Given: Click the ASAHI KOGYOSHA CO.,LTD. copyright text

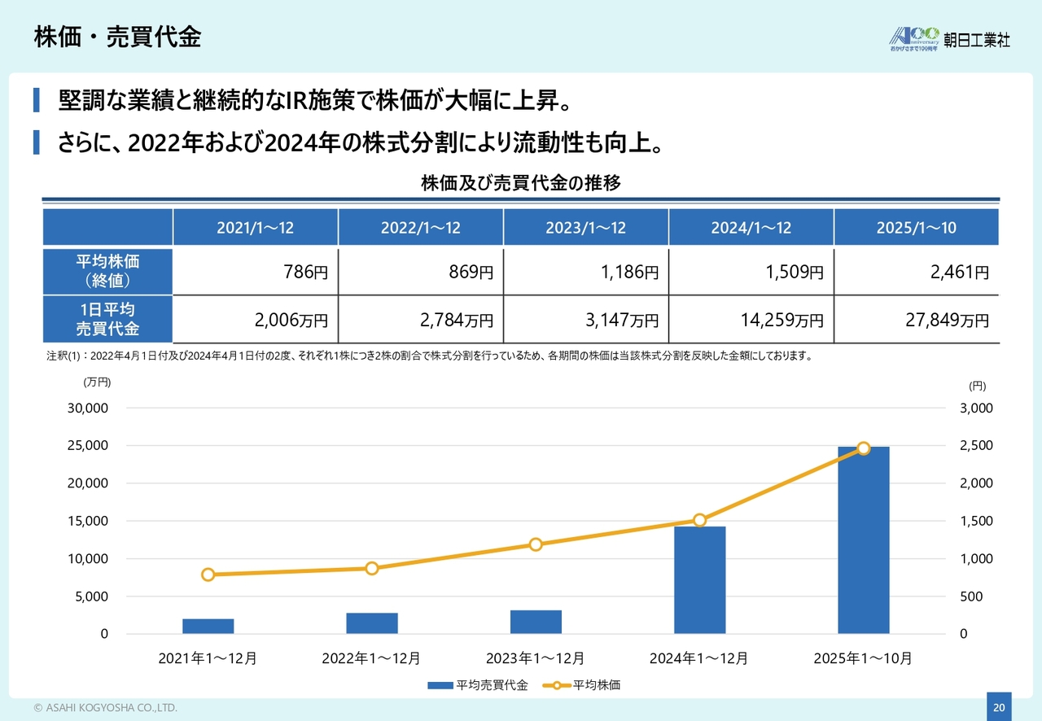Looking at the screenshot, I should [106, 708].
